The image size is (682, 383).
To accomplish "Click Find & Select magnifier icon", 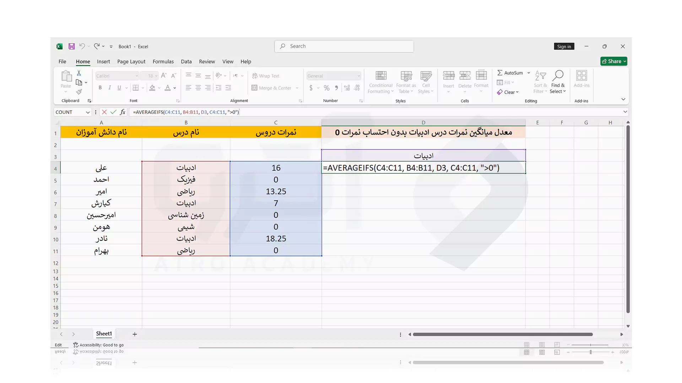I will coord(558,76).
